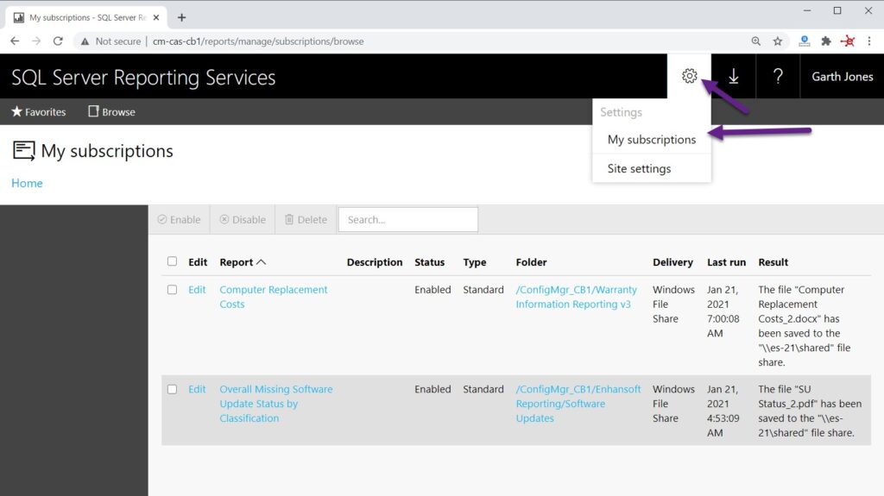Bookmark page with star icon
The image size is (884, 496).
point(778,41)
